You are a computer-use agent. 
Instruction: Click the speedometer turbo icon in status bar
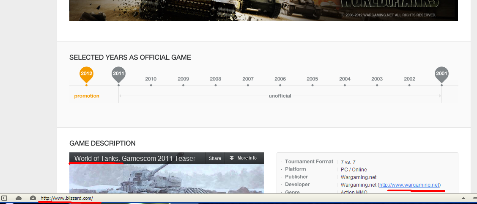tap(33, 198)
